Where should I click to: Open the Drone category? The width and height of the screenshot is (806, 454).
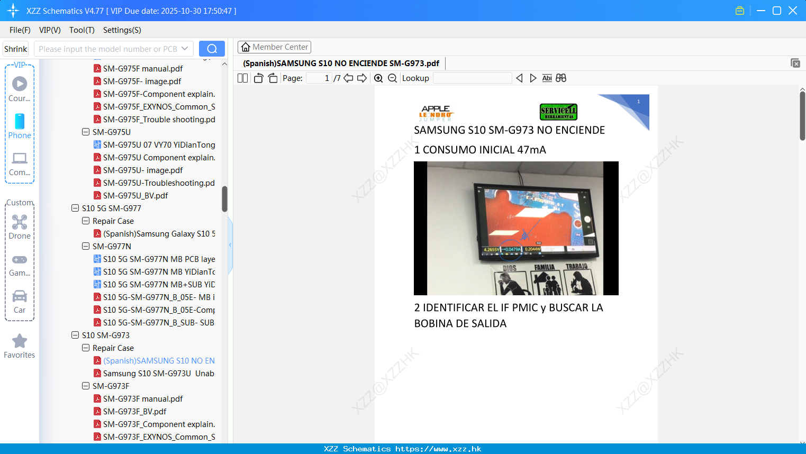tap(20, 227)
